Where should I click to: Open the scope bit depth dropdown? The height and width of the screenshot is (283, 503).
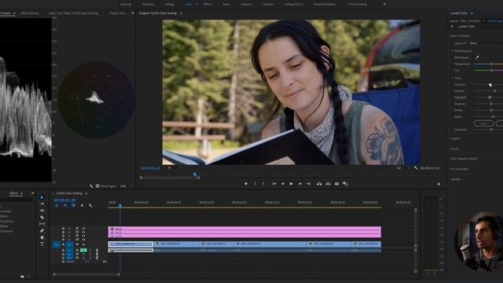pos(126,186)
